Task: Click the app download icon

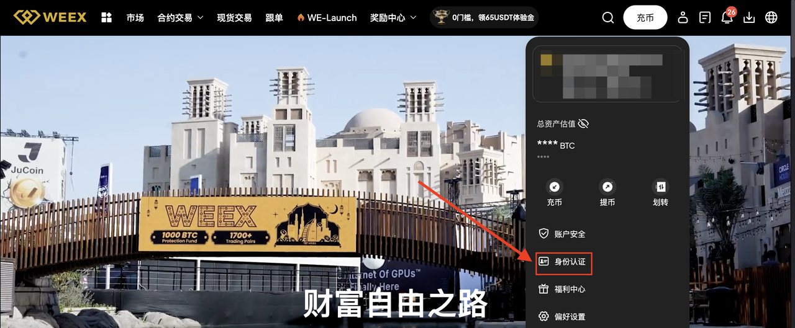Action: click(x=749, y=17)
